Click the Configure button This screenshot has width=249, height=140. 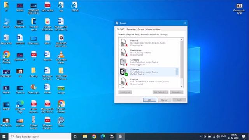point(125,93)
